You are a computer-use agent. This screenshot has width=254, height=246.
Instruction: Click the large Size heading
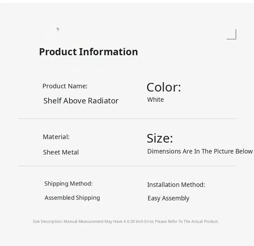coord(160,138)
